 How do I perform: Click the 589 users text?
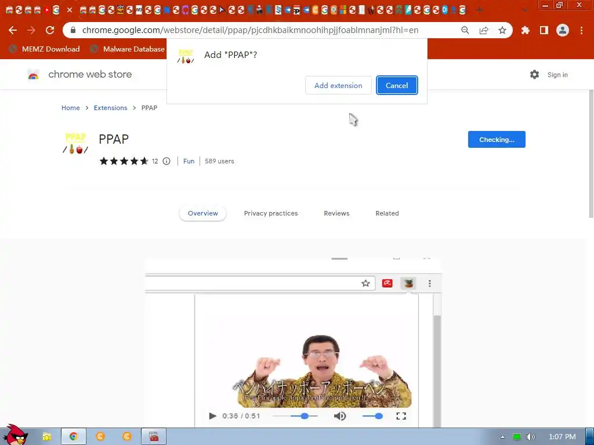click(219, 161)
